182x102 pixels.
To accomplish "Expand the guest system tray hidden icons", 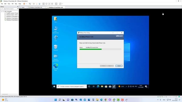I will [126, 86].
